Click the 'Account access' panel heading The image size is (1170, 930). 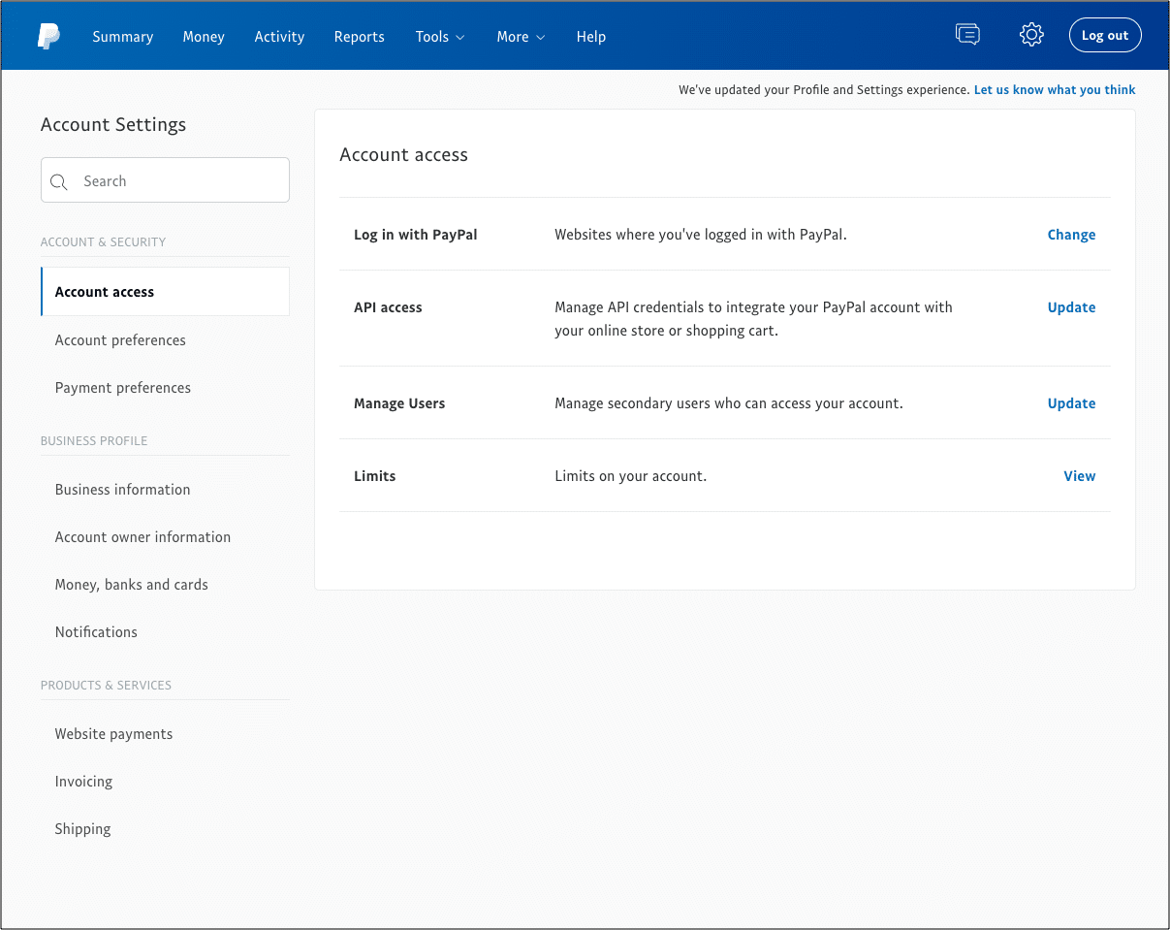click(403, 155)
